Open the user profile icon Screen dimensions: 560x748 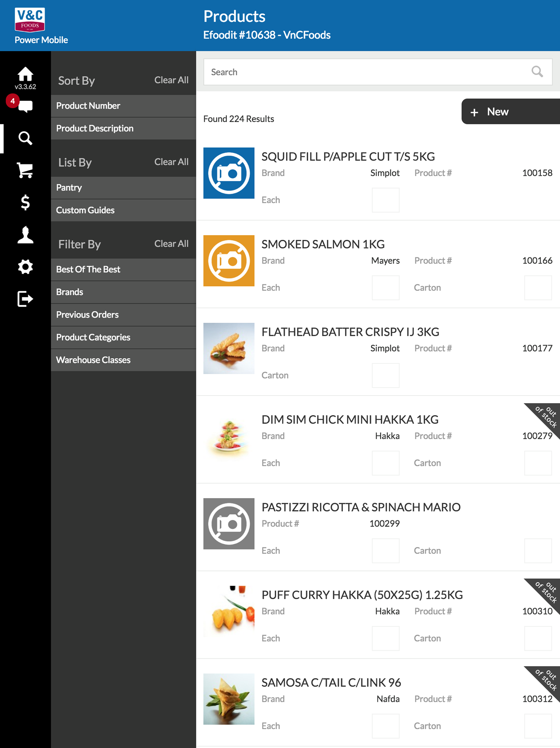click(x=25, y=235)
